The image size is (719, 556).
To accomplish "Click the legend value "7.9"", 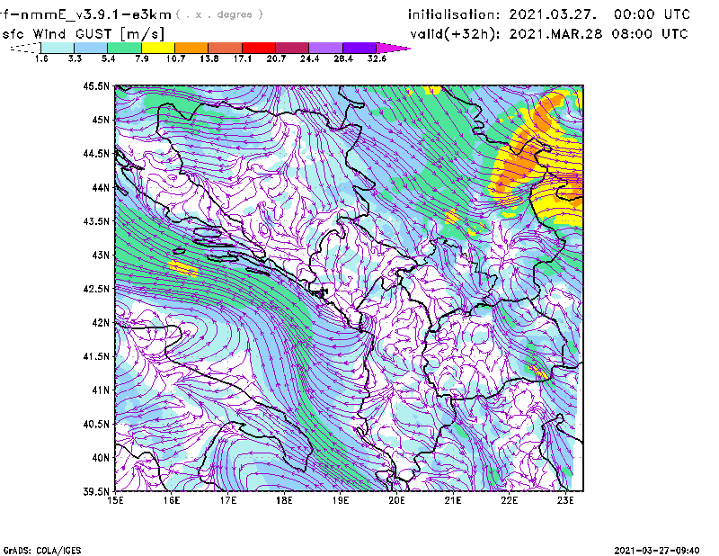I will (x=142, y=58).
